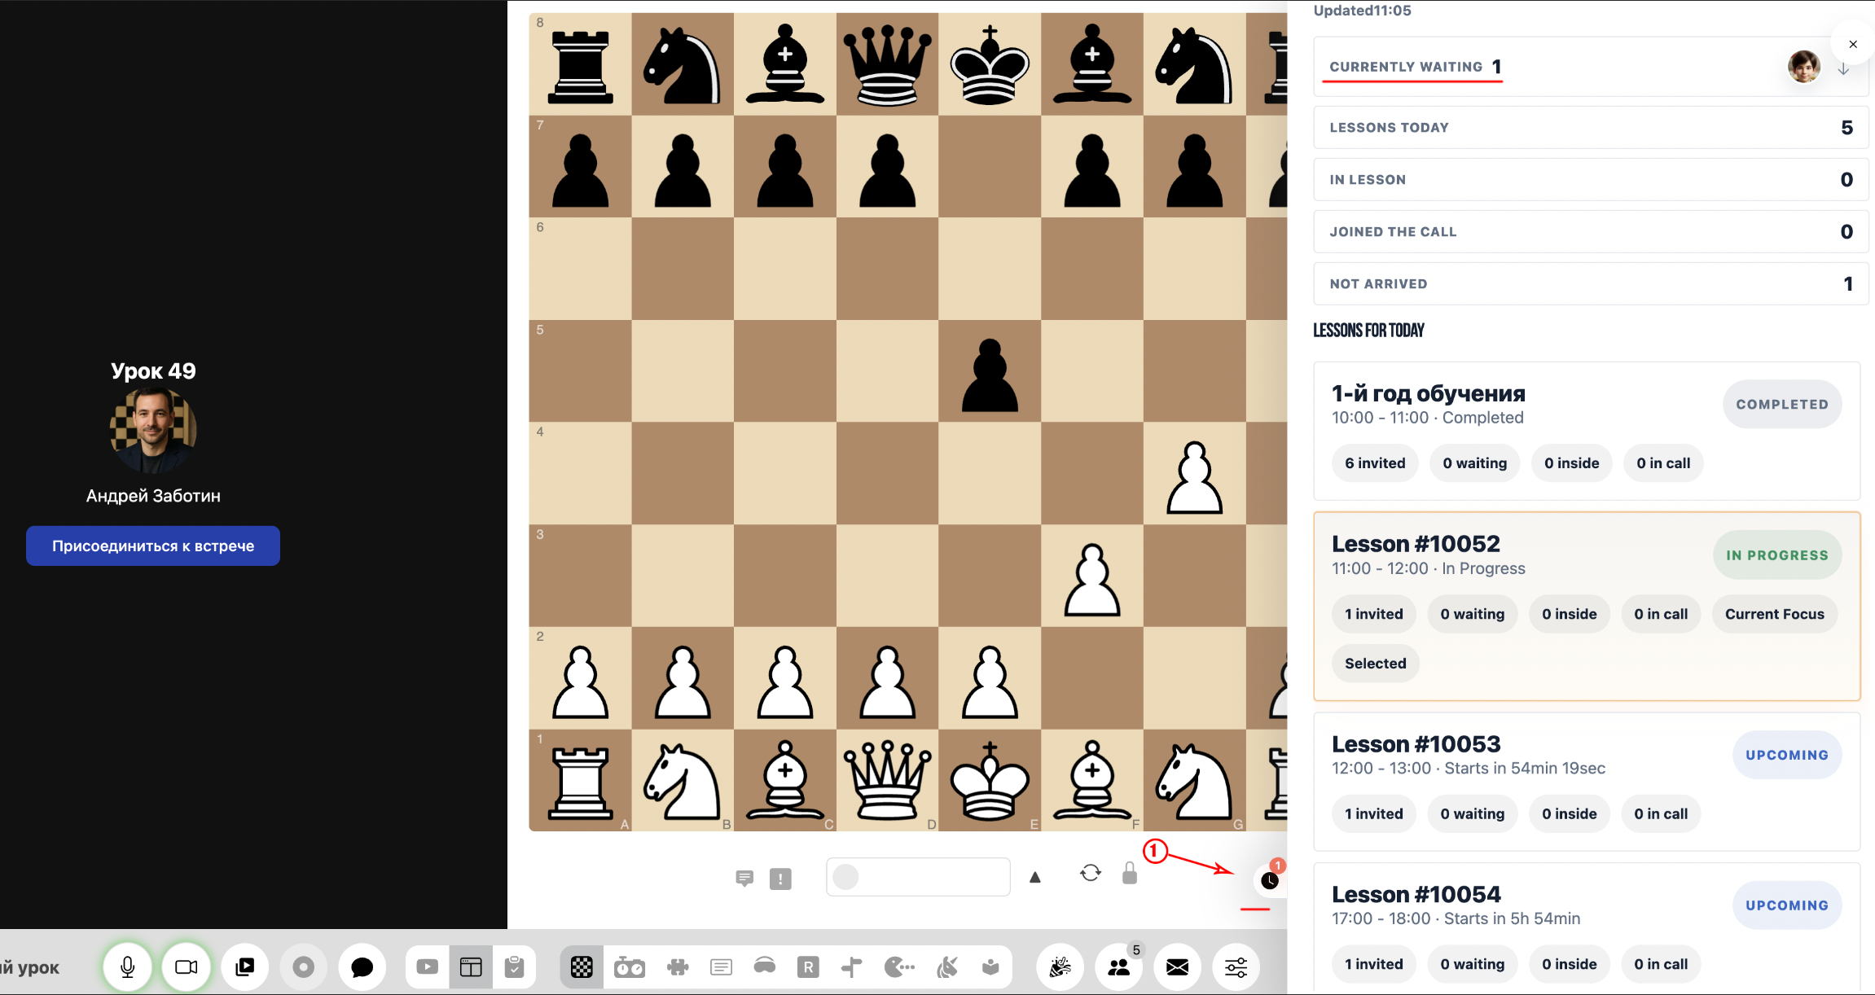Click the In Lesson row

[1590, 179]
